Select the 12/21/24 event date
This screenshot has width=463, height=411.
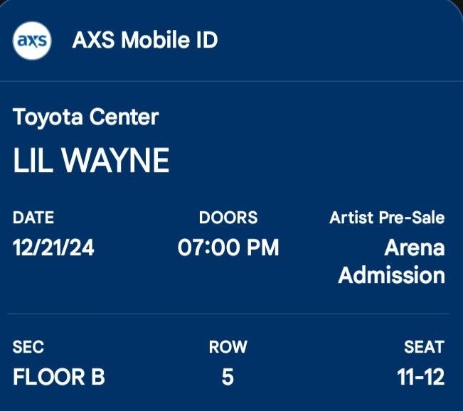(x=53, y=248)
